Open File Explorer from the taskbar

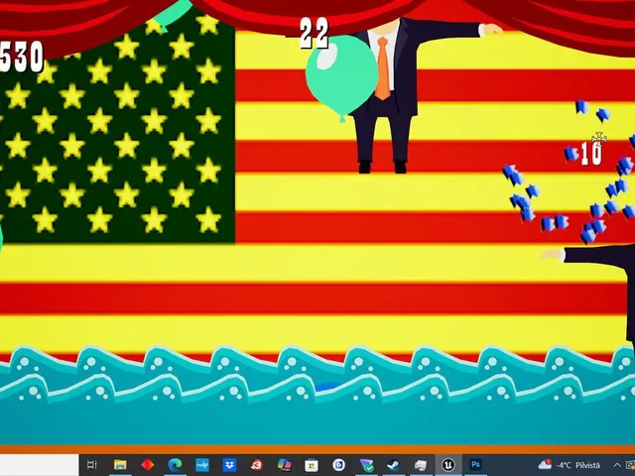(120, 465)
